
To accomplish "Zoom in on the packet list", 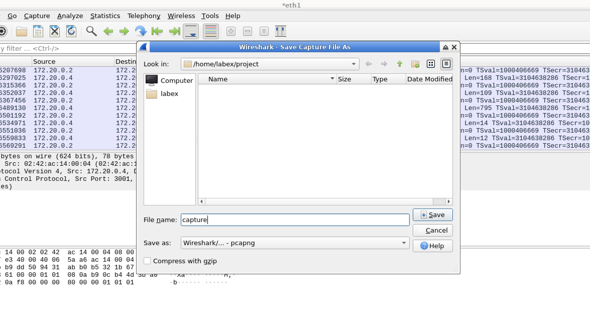I will point(231,31).
